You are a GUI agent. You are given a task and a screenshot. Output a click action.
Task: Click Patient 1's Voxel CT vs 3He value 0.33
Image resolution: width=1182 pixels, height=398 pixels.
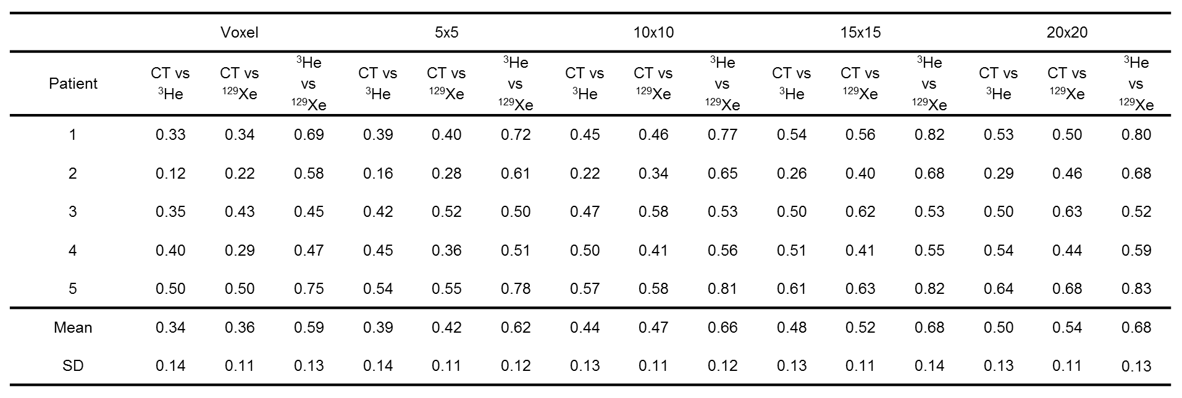tap(170, 134)
